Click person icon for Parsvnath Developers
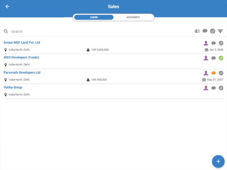The height and width of the screenshot is (170, 227). (206, 73)
